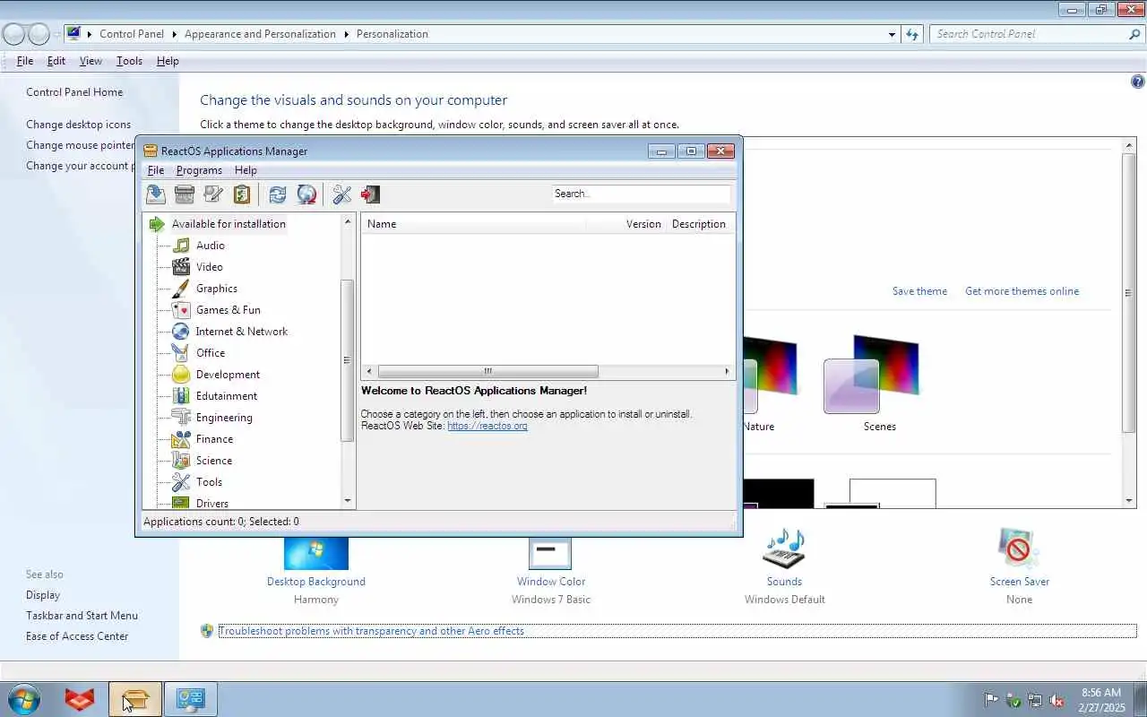Viewport: 1147px width, 717px height.
Task: Open the https://reactos.org link
Action: pos(487,426)
